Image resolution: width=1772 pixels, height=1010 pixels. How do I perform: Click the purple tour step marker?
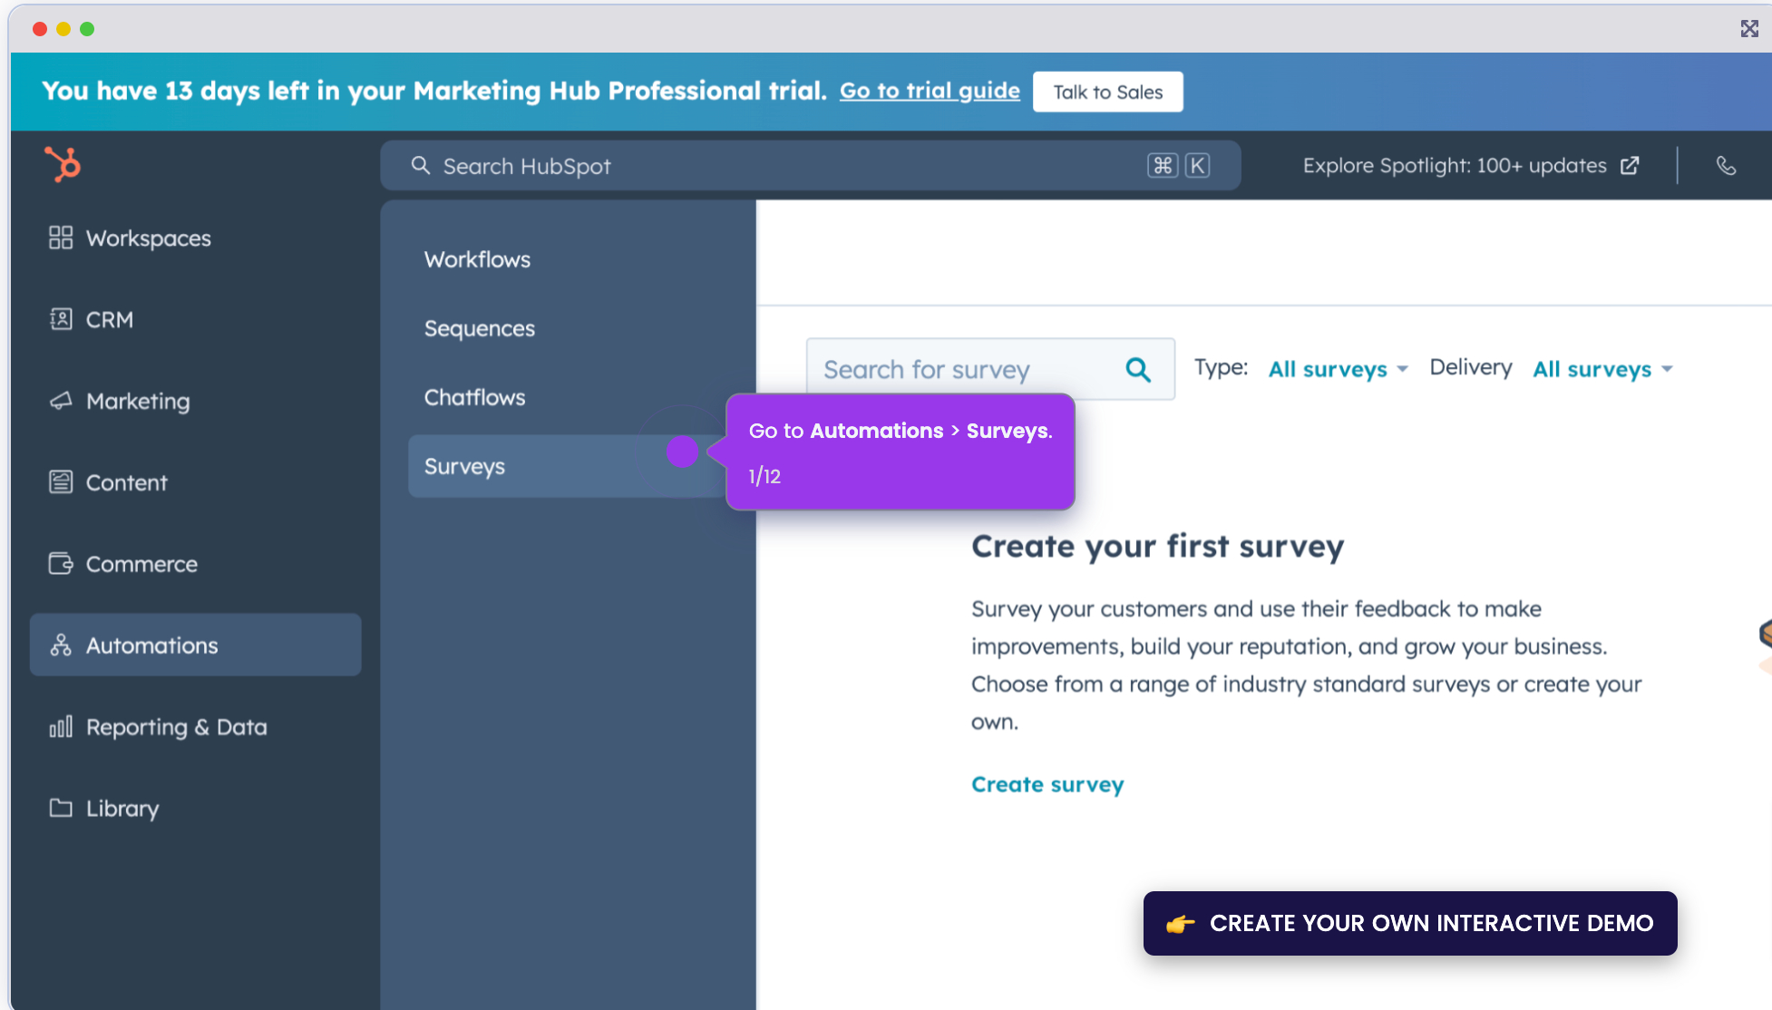click(682, 452)
